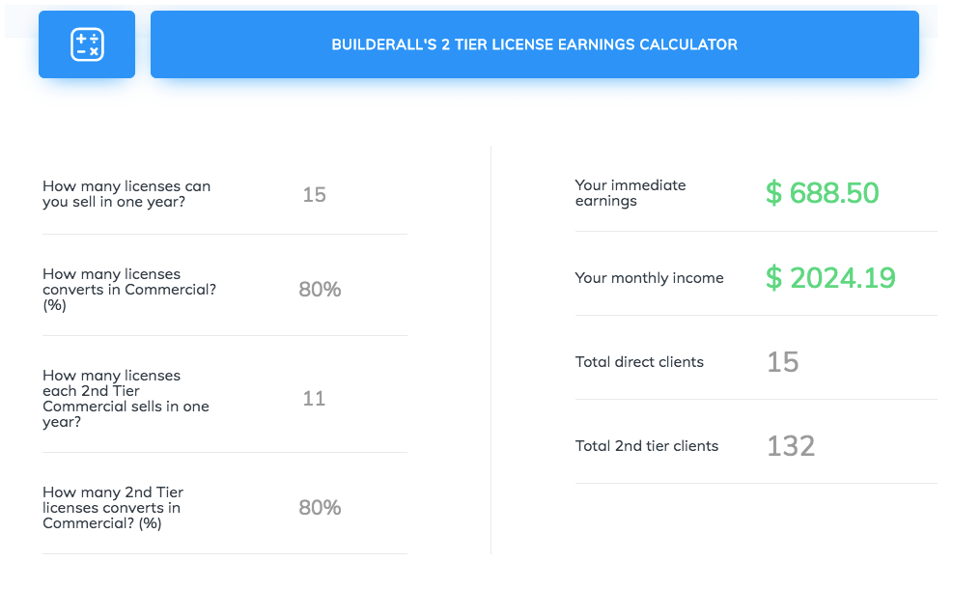Click the 'Your monthly income' label
This screenshot has height=590, width=953.
(649, 278)
